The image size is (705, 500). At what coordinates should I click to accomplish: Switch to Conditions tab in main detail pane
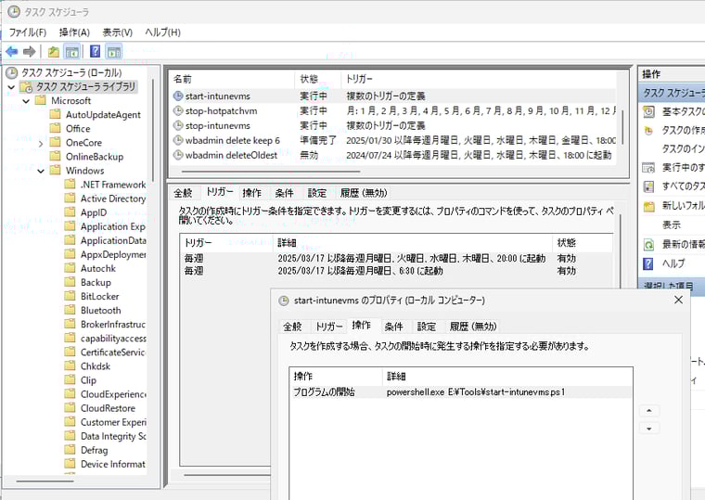point(284,193)
